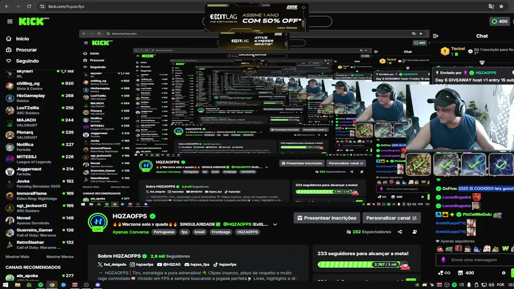Image resolution: width=514 pixels, height=289 pixels.
Task: Select the brasil tag
Action: point(200,232)
